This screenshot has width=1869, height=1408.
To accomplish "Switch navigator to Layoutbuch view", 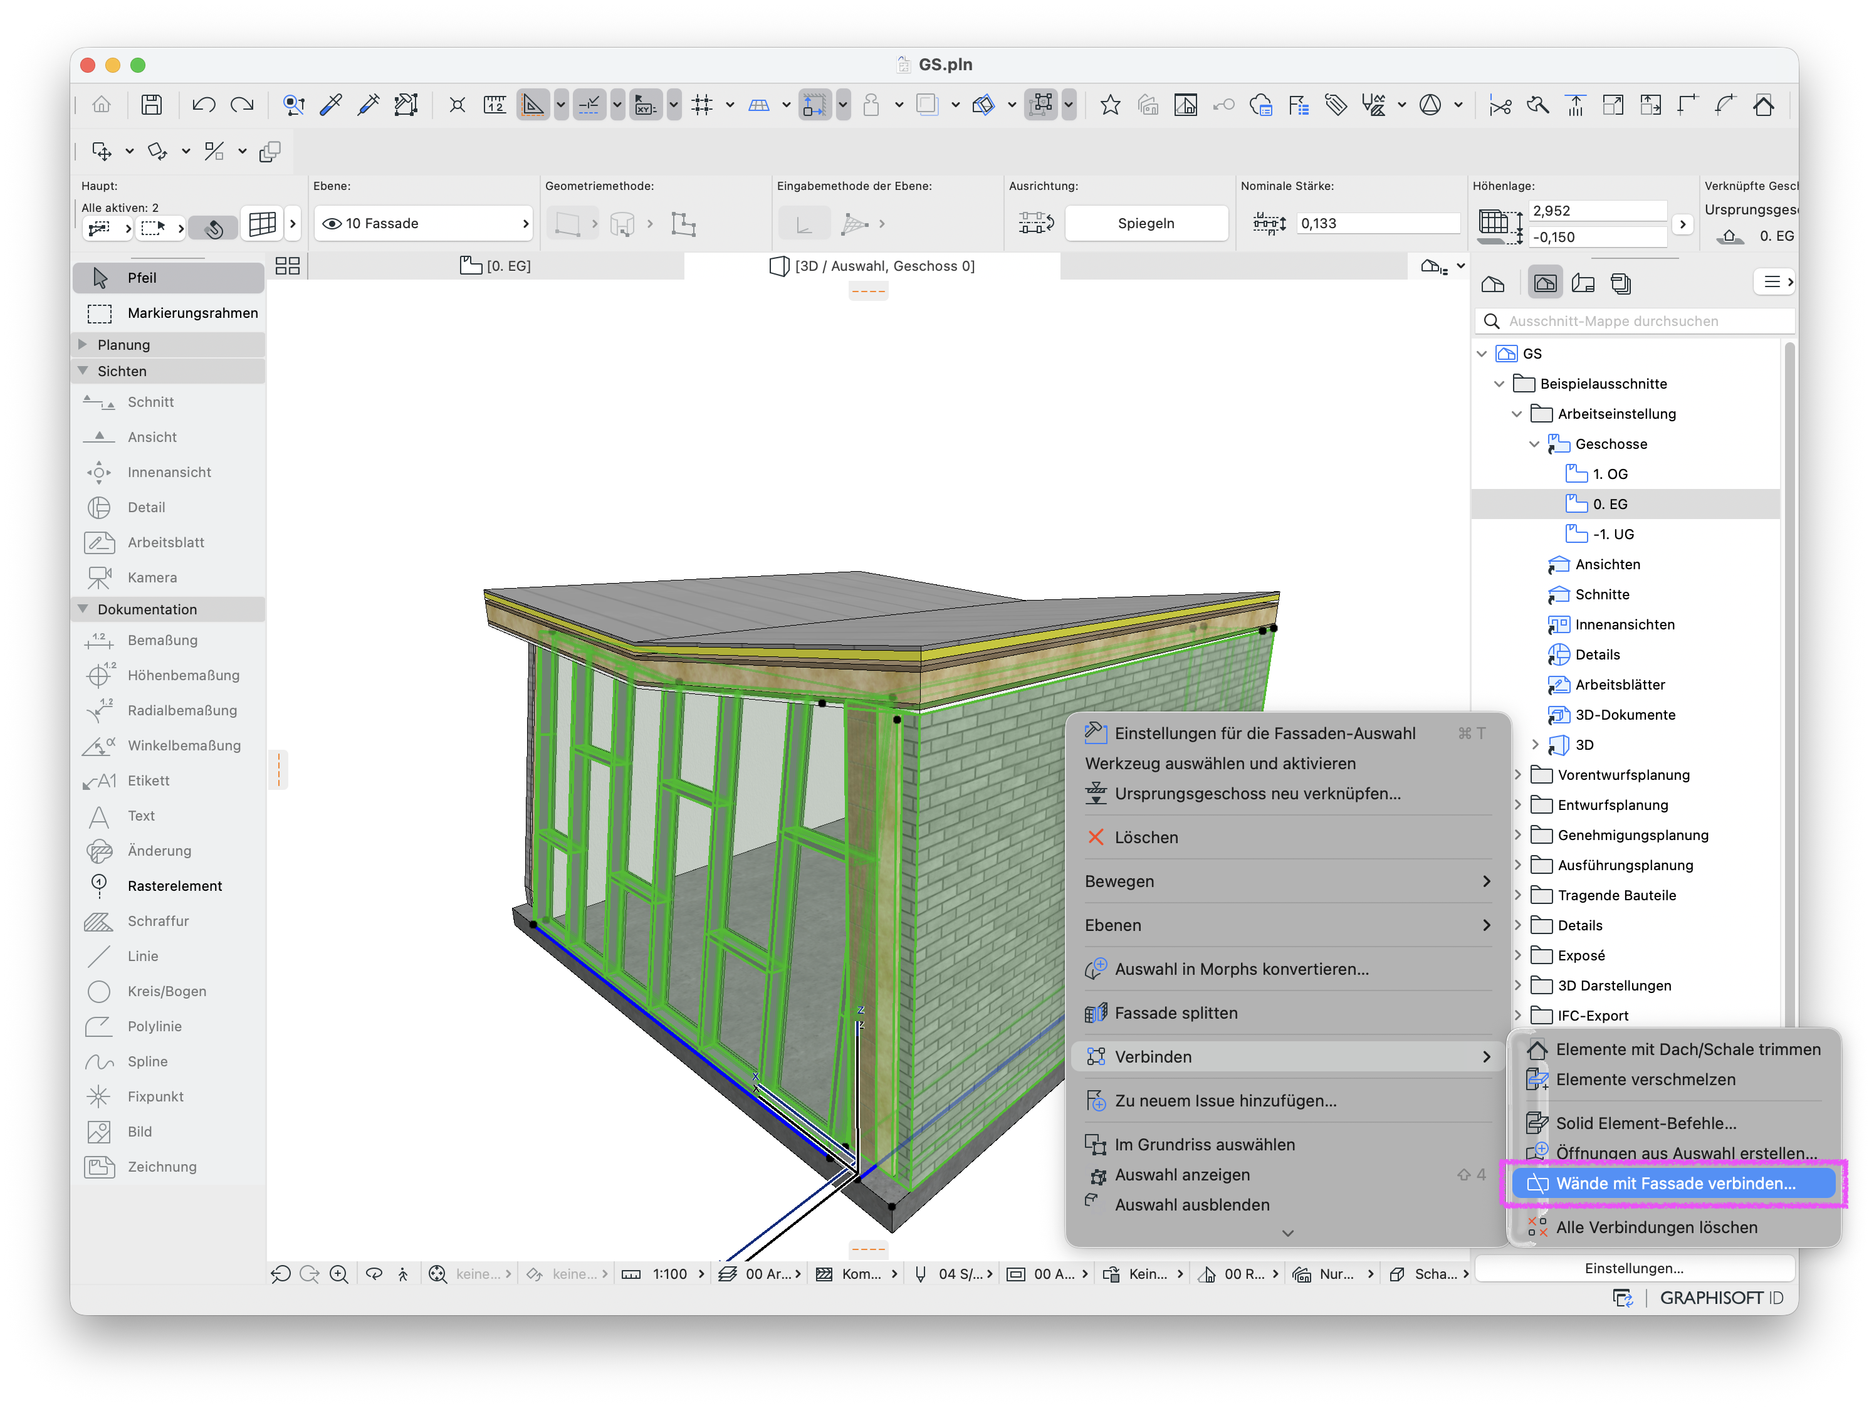I will 1583,283.
